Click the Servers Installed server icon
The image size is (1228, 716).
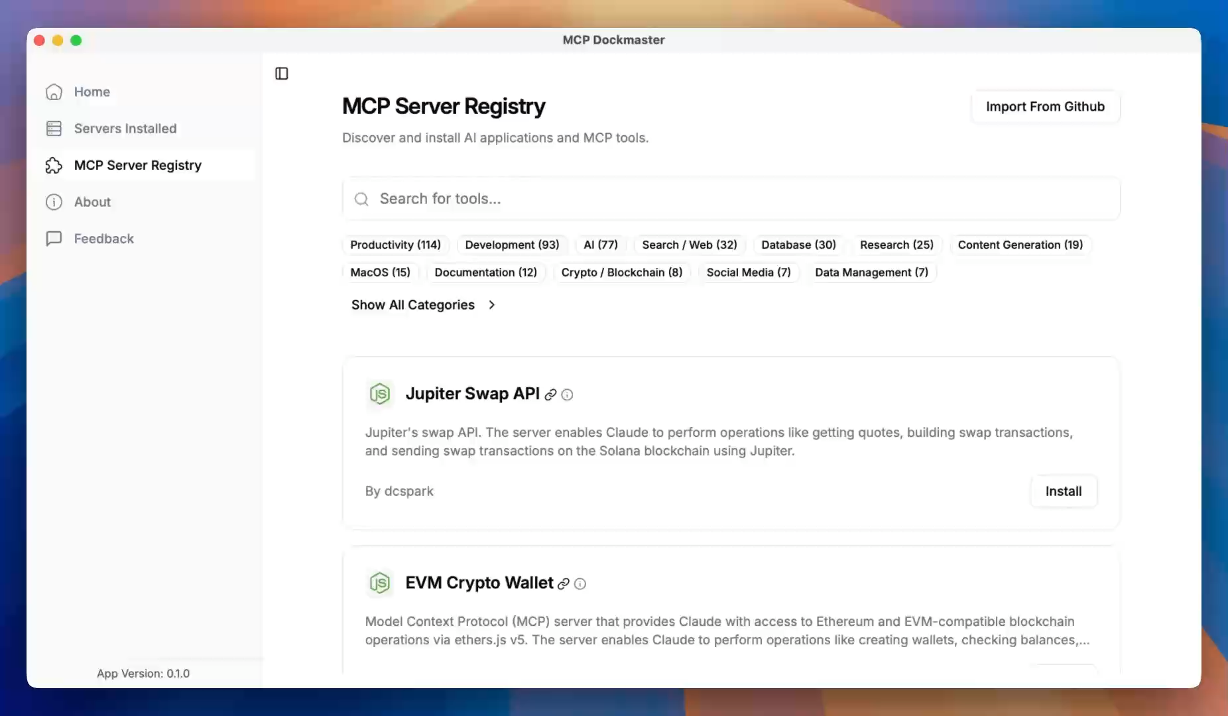coord(54,129)
